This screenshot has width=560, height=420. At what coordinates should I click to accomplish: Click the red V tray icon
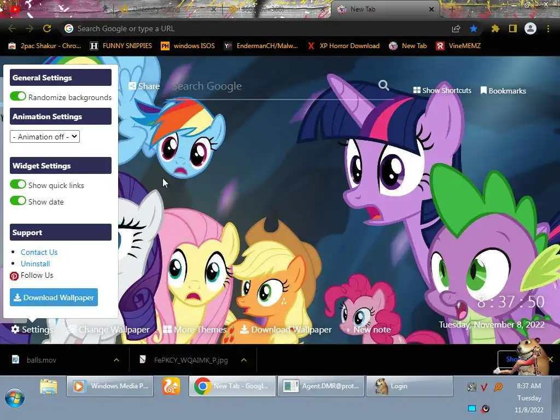[x=485, y=387]
